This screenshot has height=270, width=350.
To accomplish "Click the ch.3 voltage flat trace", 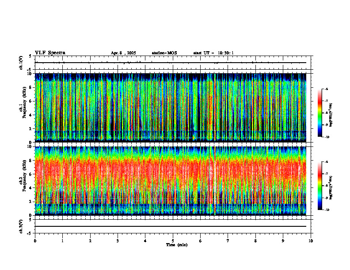I will click(171, 226).
